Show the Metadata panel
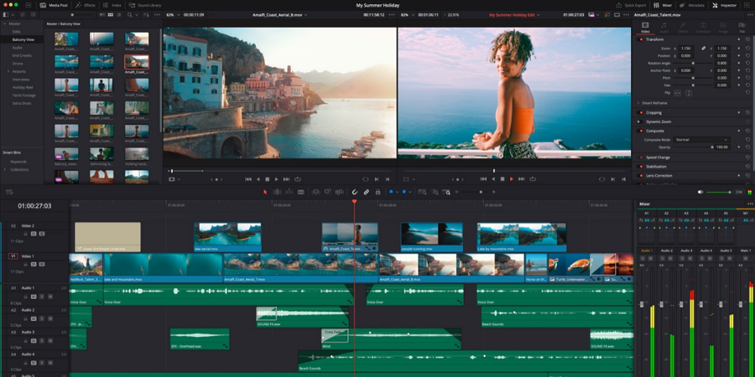Viewport: 755px width, 377px height. (692, 5)
